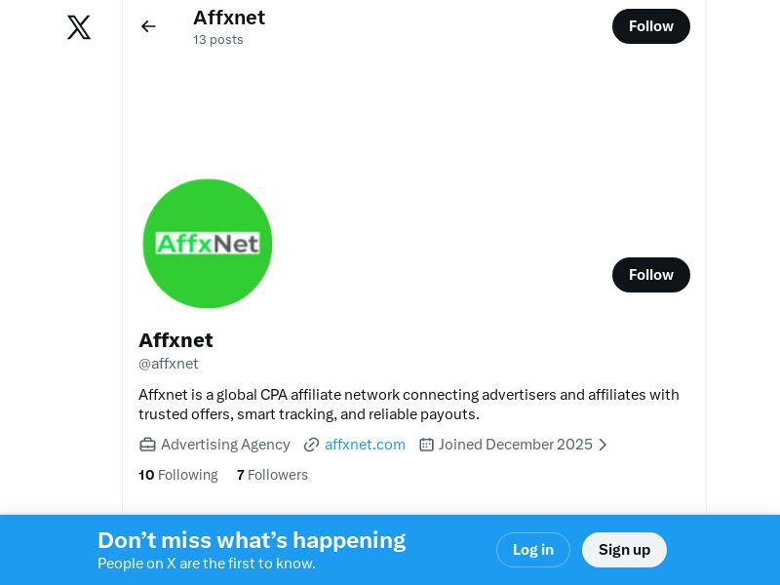Open the affxnet.com website link
Image resolution: width=780 pixels, height=585 pixels.
click(365, 445)
